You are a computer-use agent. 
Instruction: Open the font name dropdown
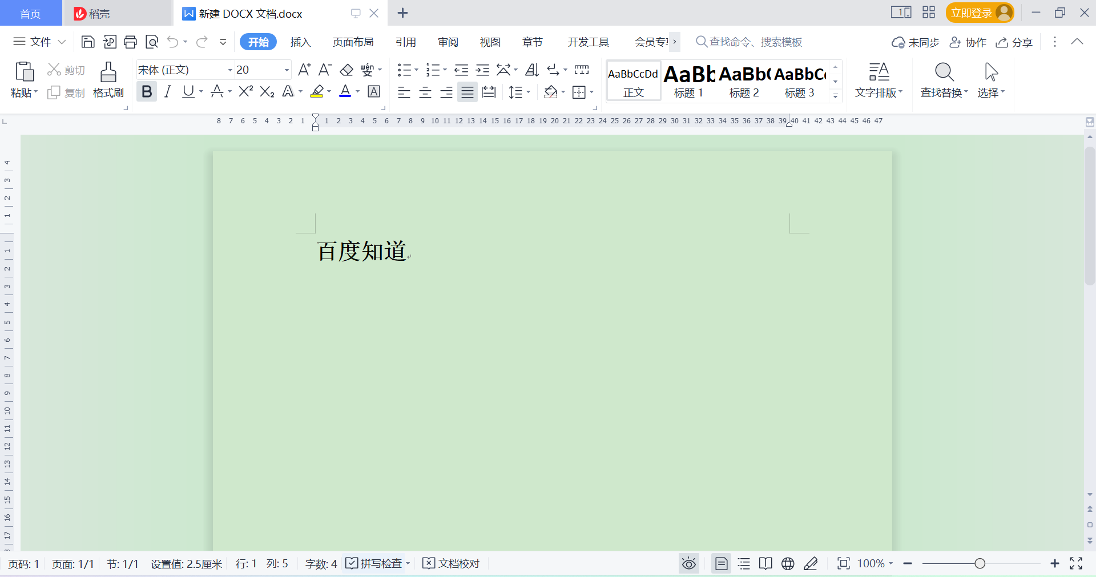(230, 70)
